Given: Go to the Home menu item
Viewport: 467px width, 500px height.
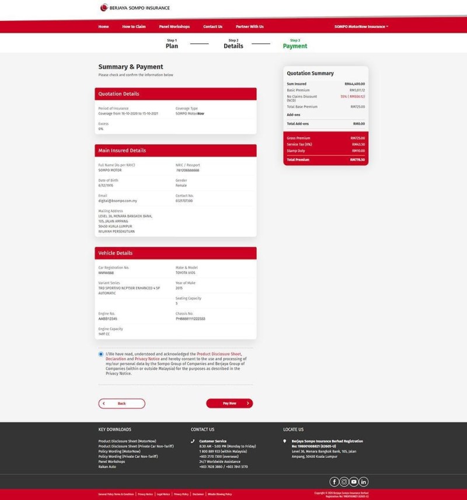Looking at the screenshot, I should [x=103, y=26].
